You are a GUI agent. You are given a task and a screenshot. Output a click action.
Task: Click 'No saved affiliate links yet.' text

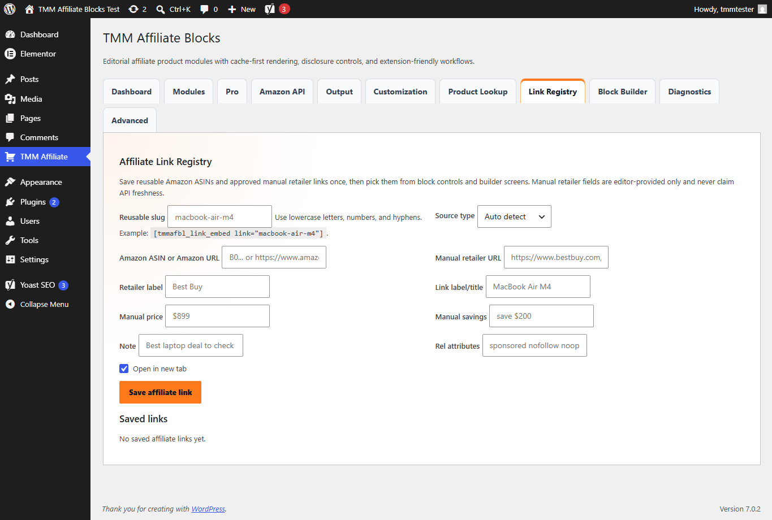click(x=162, y=439)
